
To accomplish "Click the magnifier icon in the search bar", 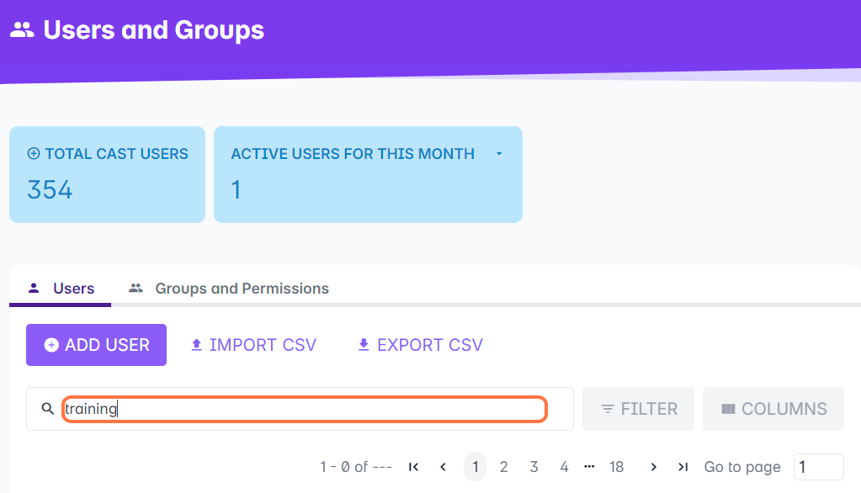I will tap(48, 409).
